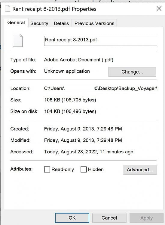Open Advanced... attributes settings
Image resolution: width=165 pixels, height=225 pixels.
[140, 169]
